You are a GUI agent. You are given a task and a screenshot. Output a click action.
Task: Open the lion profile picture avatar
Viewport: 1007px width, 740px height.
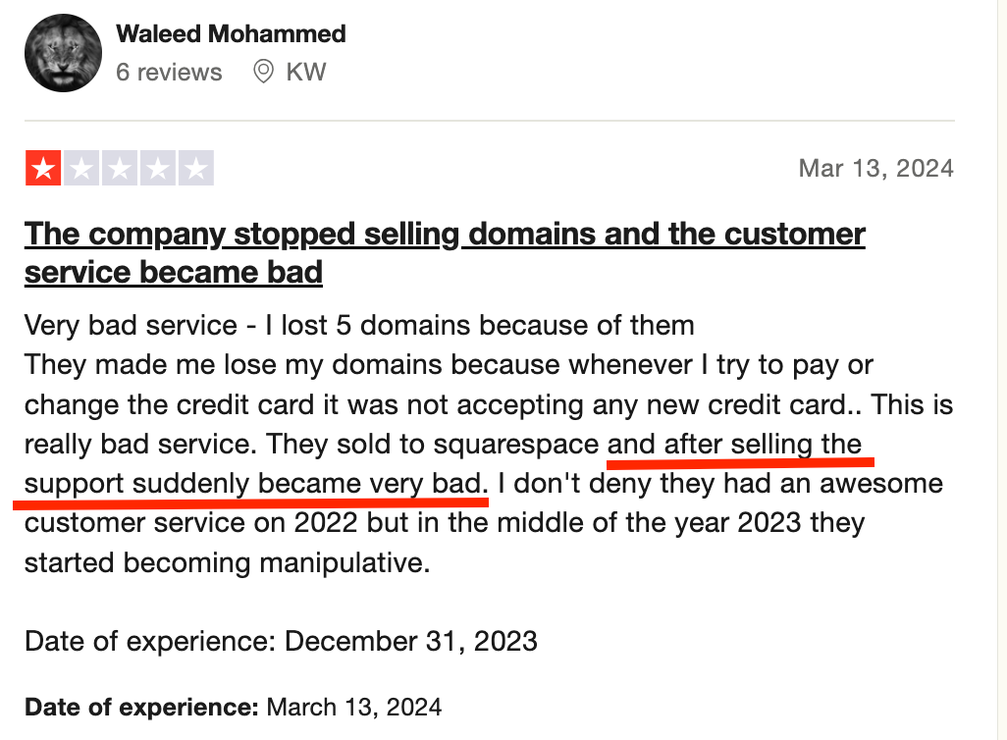(x=63, y=53)
